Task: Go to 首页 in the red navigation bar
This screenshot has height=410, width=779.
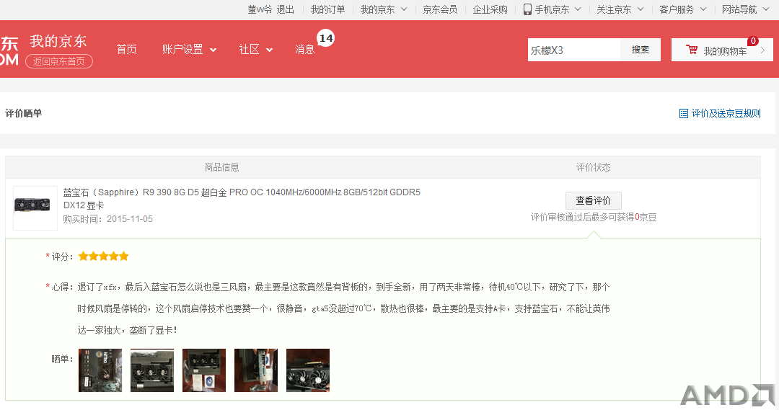Action: pos(127,49)
